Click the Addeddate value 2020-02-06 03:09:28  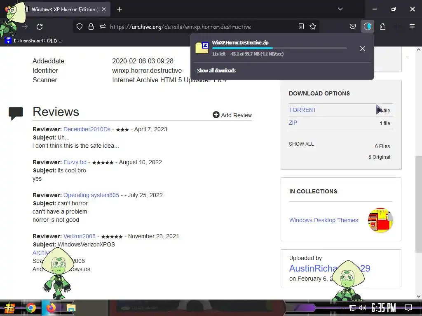143,61
